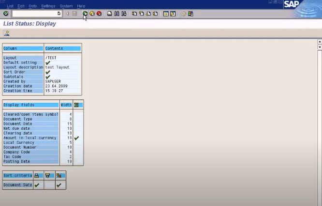Open the Goto menu

point(33,6)
